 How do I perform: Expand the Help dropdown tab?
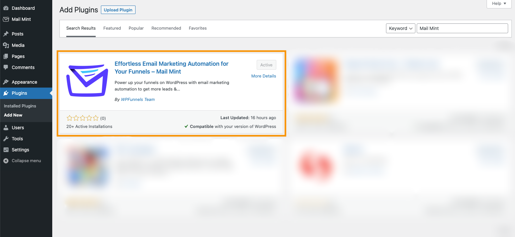(x=499, y=4)
